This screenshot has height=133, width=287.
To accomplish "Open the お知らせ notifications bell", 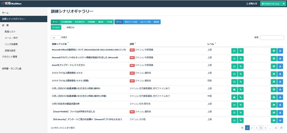I will 252,4.
